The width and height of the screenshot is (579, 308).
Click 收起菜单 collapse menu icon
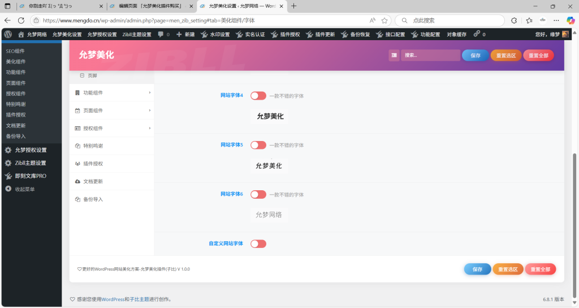(x=8, y=189)
